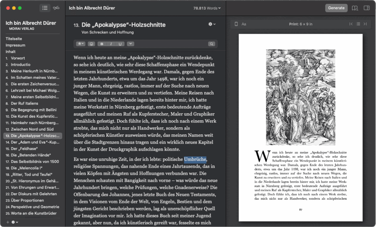This screenshot has height=227, width=376.
Task: Open chapter 17 Das Selbstbildnis von 1500
Action: click(x=32, y=161)
